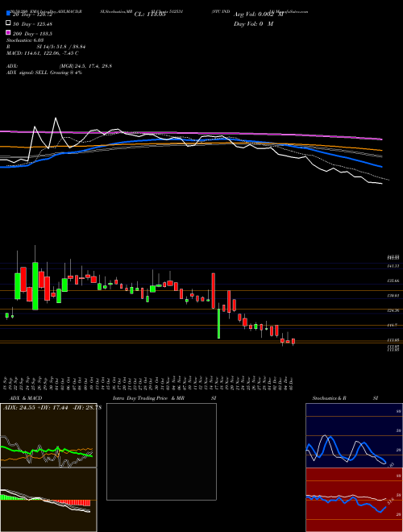Viewport: 403px width, 532px height.
Task: Click the 'MACD: 114.61, 122.06, -7.45' line
Action: point(43,53)
